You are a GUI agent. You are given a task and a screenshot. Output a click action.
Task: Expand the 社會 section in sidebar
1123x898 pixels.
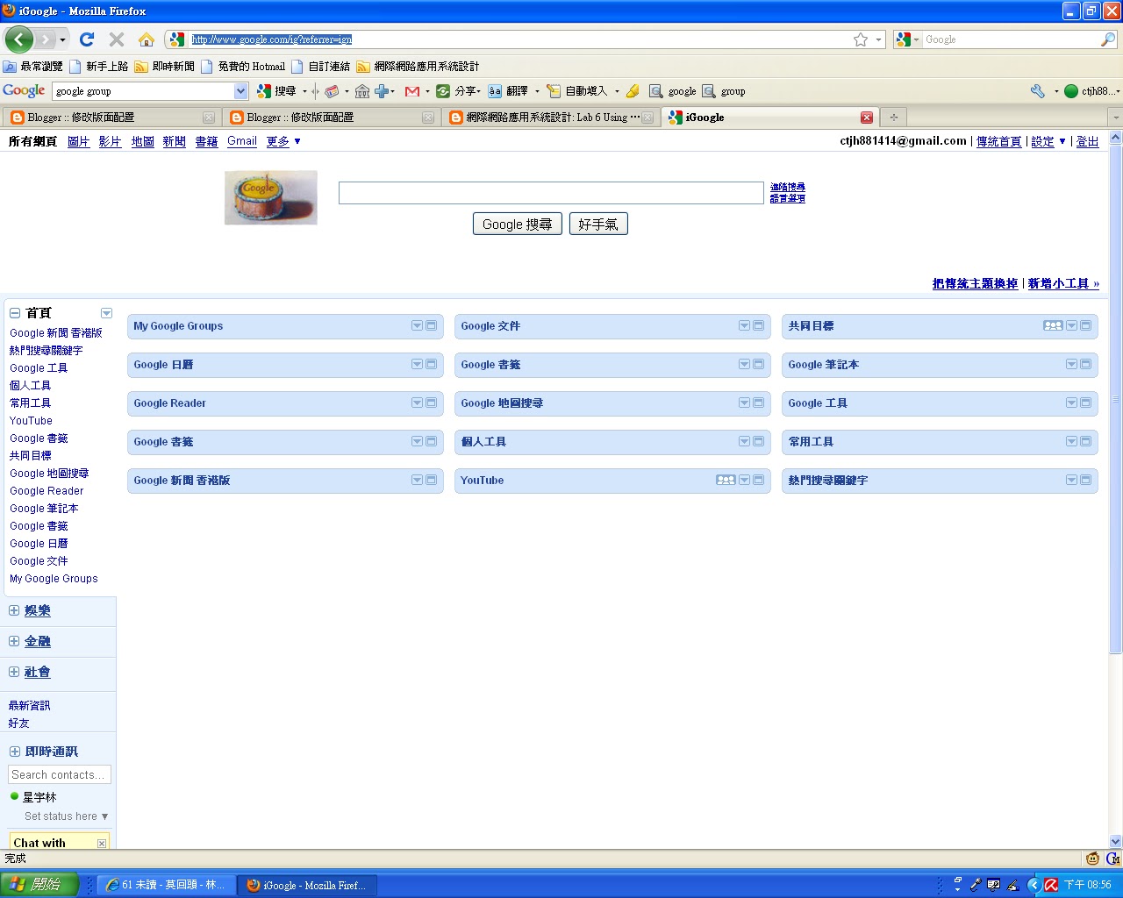[x=14, y=672]
